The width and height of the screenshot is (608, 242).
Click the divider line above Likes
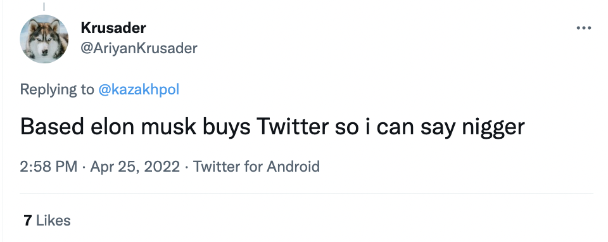307,193
